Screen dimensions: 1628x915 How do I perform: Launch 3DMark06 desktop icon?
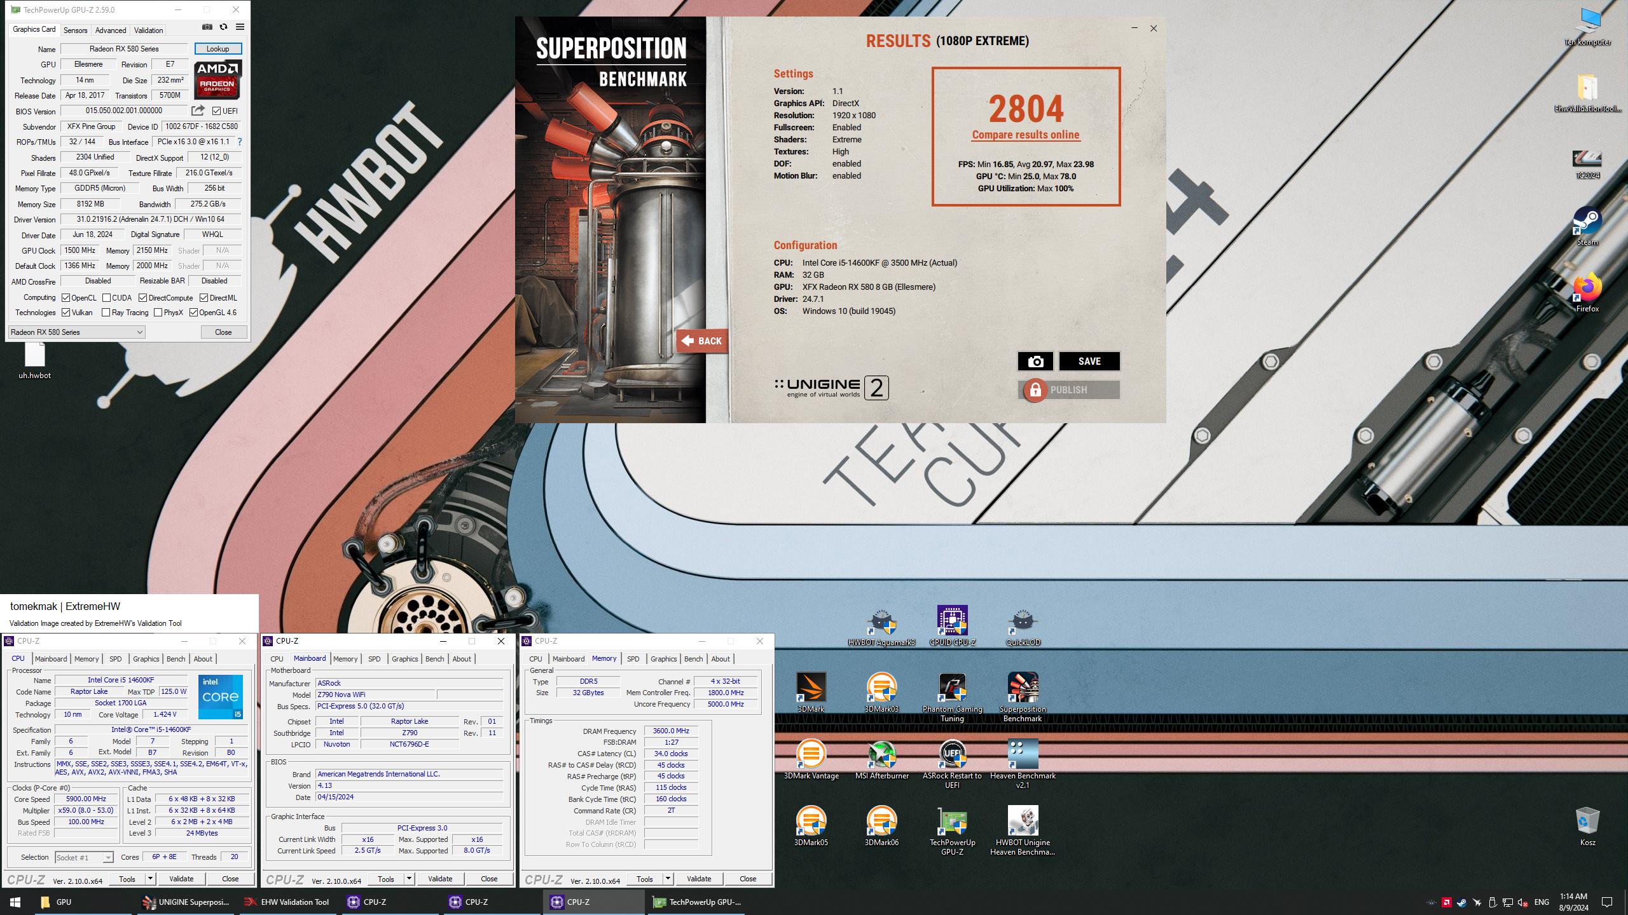(x=881, y=826)
